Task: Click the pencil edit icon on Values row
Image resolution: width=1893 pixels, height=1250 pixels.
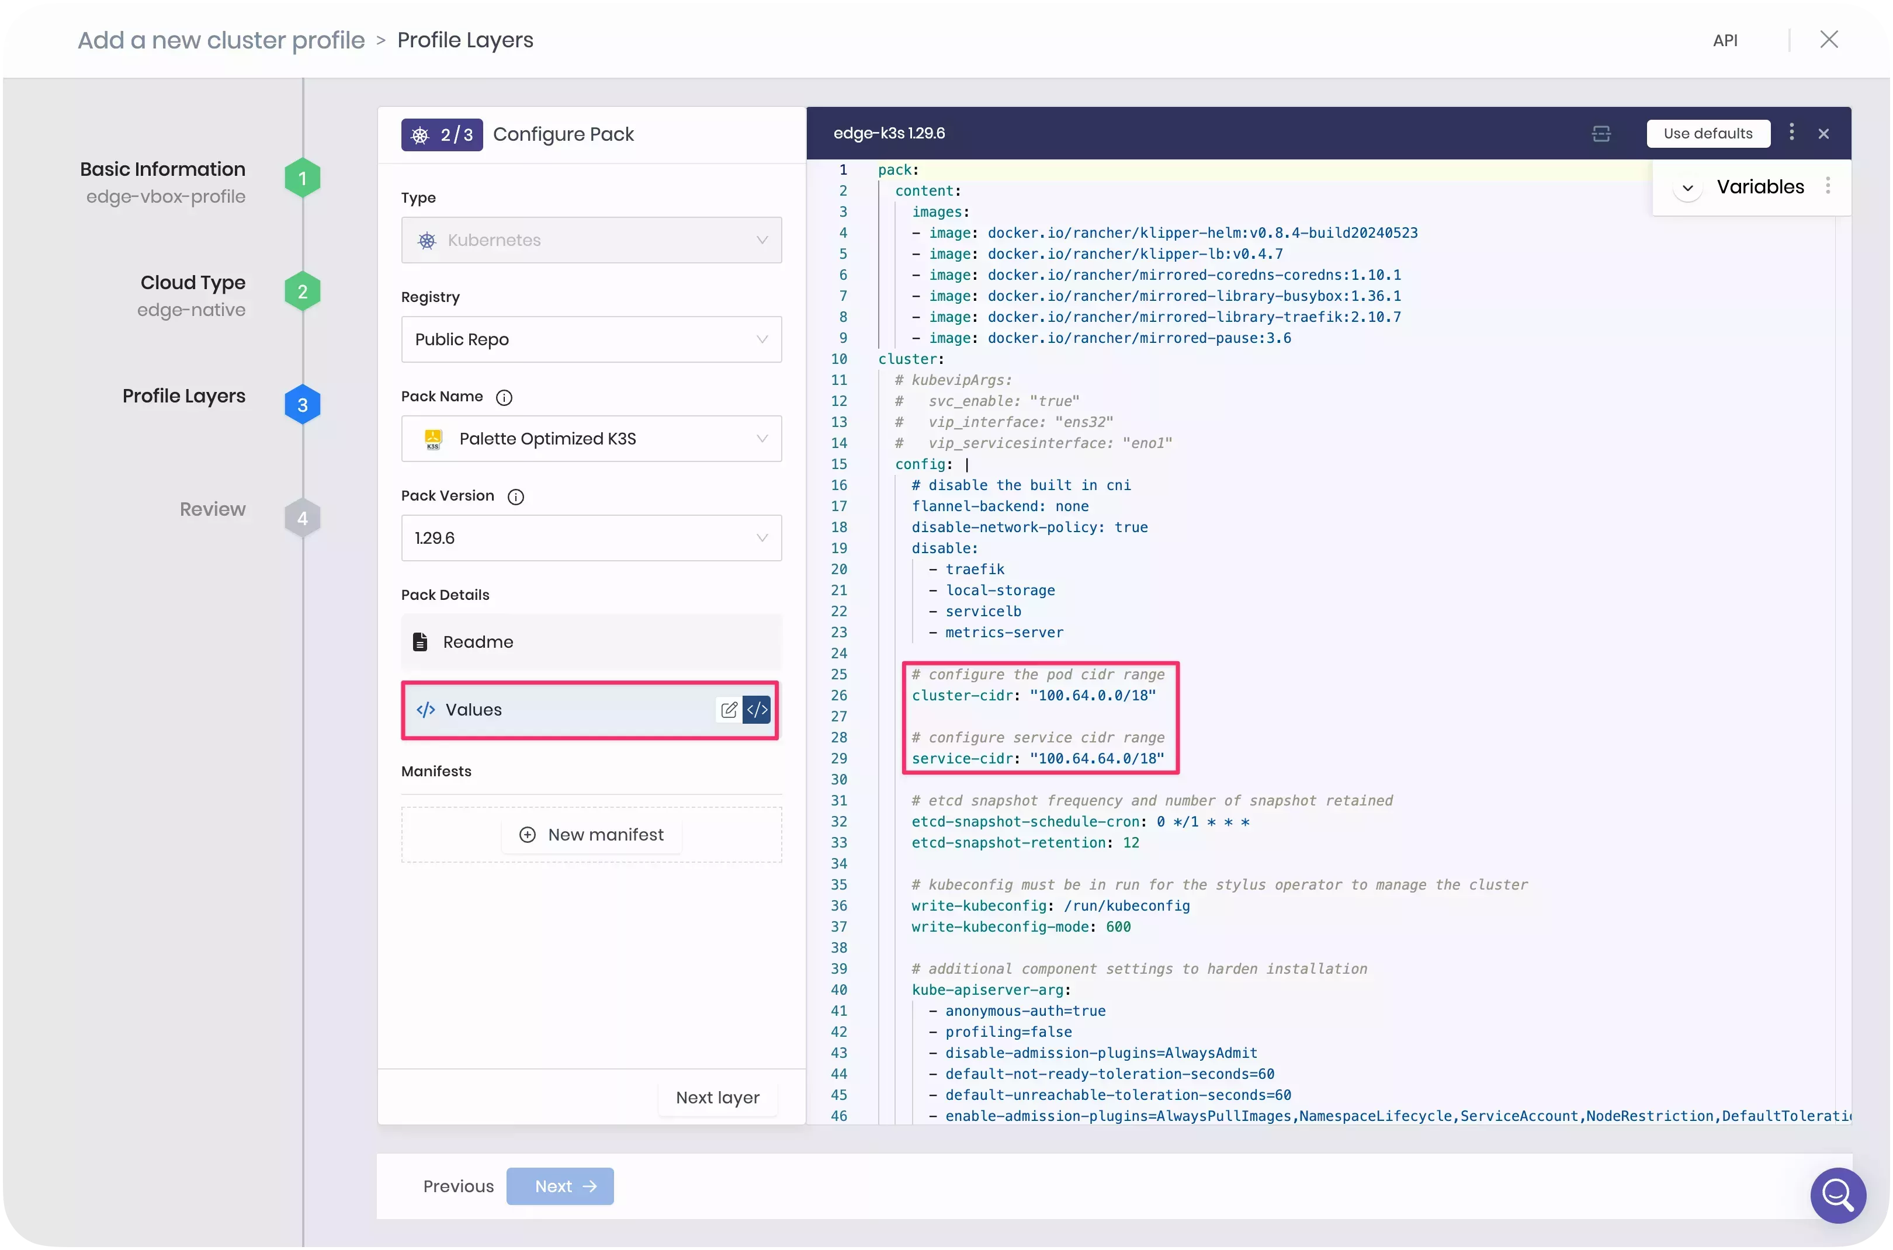Action: [728, 710]
